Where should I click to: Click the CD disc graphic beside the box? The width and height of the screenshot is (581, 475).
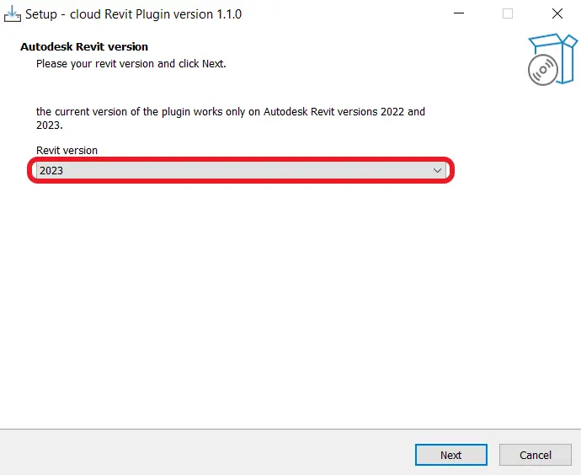pyautogui.click(x=543, y=70)
